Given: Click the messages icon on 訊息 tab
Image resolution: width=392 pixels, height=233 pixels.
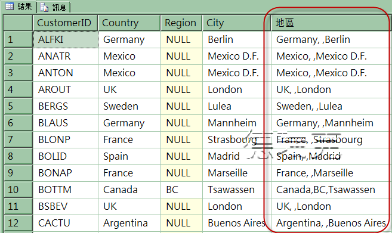Looking at the screenshot, I should [x=44, y=8].
